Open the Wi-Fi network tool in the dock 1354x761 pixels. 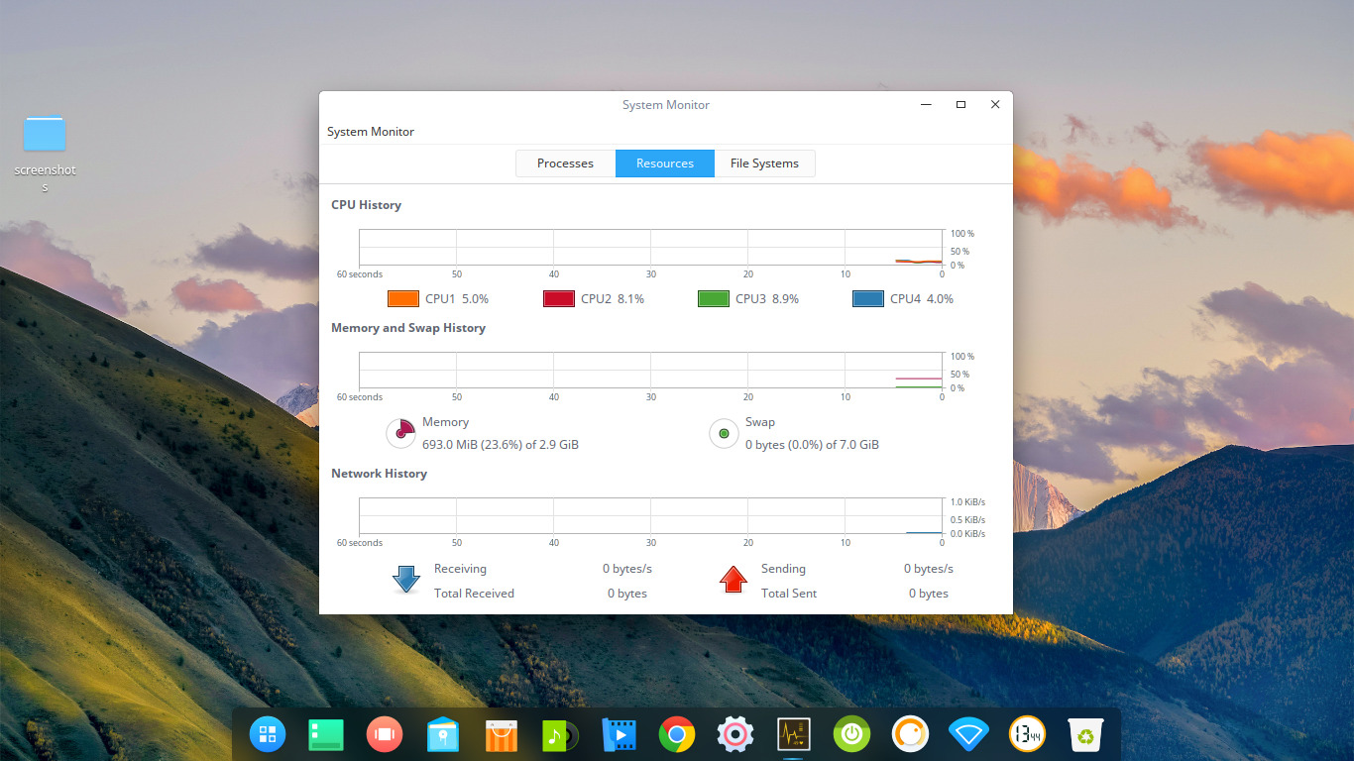click(x=968, y=734)
